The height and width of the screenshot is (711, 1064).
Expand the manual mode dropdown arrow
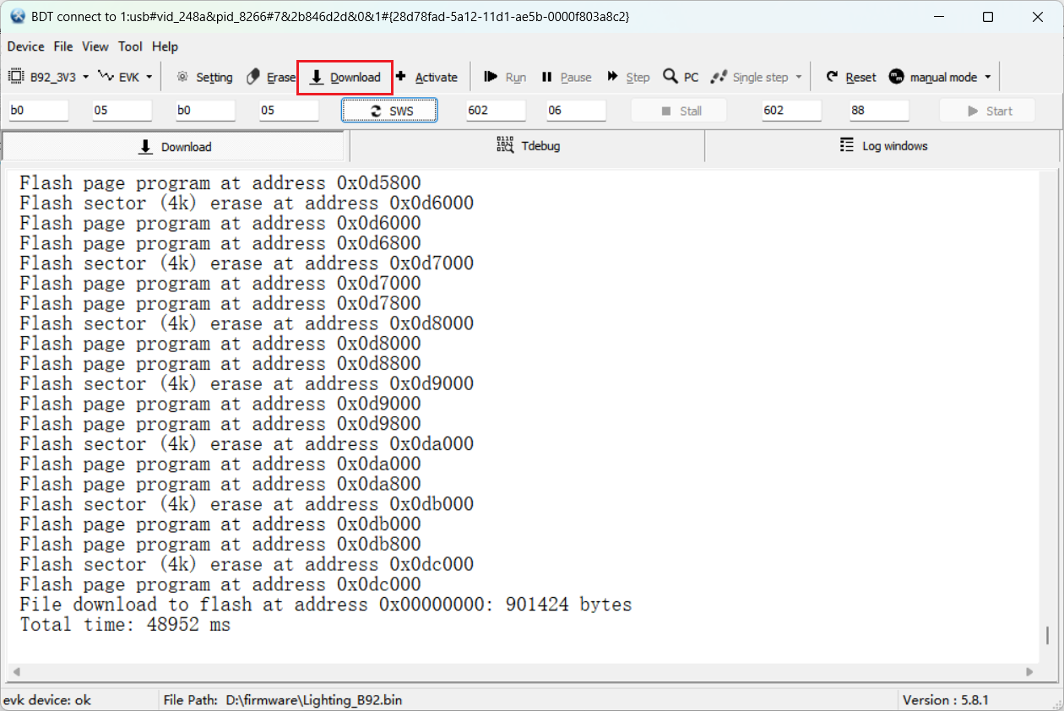[988, 77]
